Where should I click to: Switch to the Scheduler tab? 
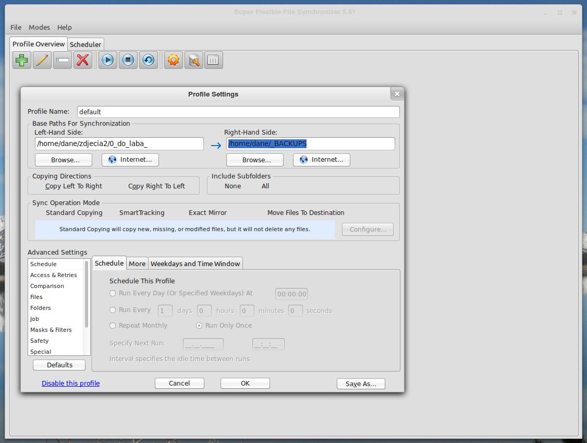click(x=85, y=44)
